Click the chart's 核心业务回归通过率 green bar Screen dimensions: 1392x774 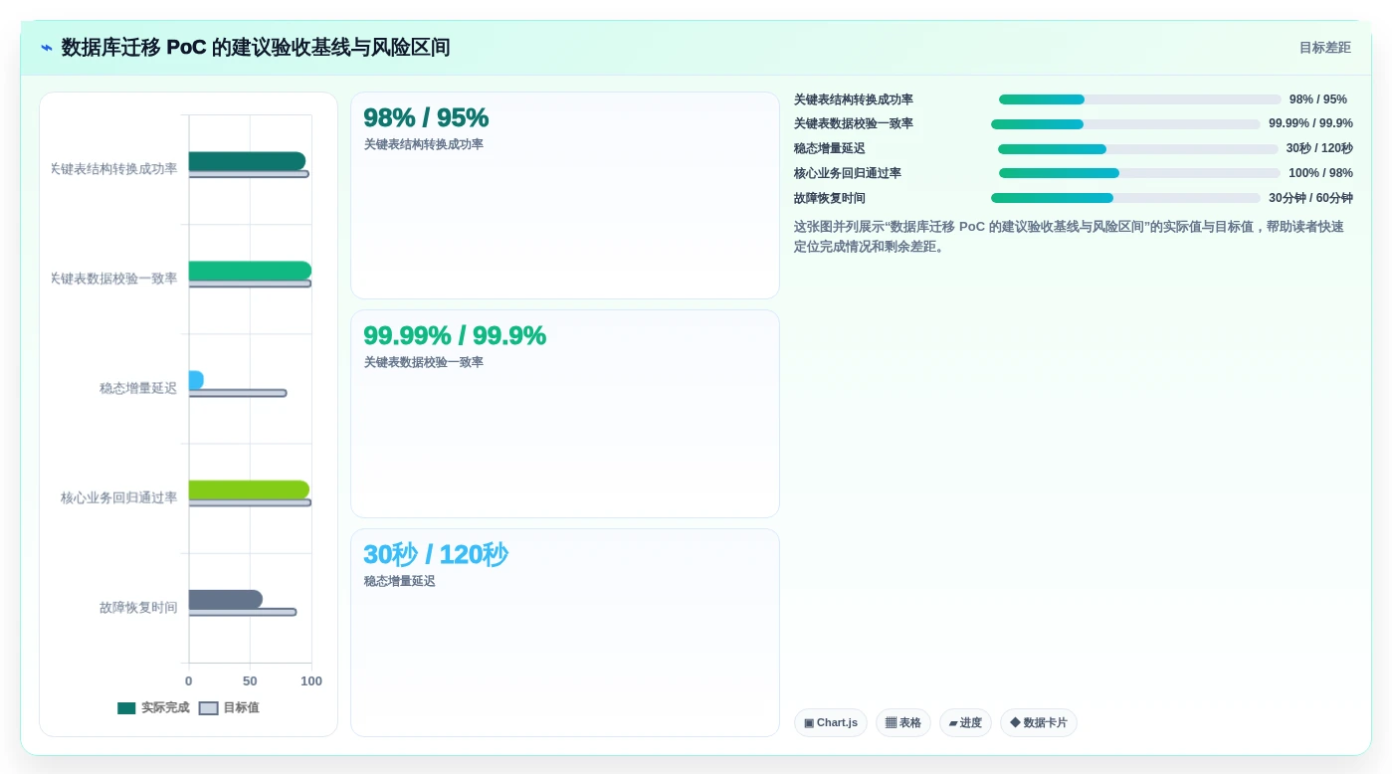(x=249, y=489)
